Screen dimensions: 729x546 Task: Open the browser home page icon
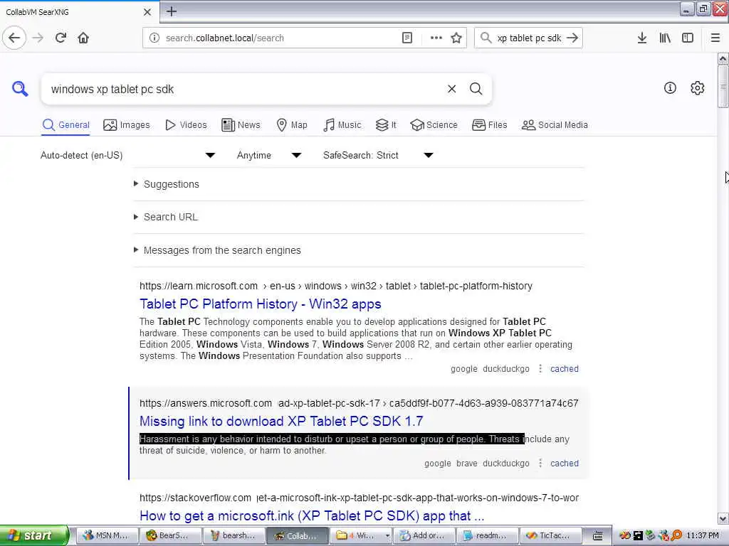[83, 38]
